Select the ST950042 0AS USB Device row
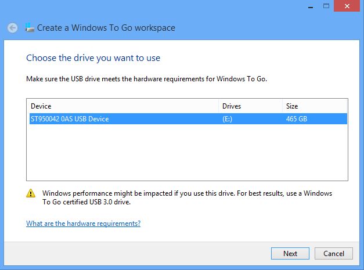Screen dimensions: 364x270 pyautogui.click(x=188, y=119)
